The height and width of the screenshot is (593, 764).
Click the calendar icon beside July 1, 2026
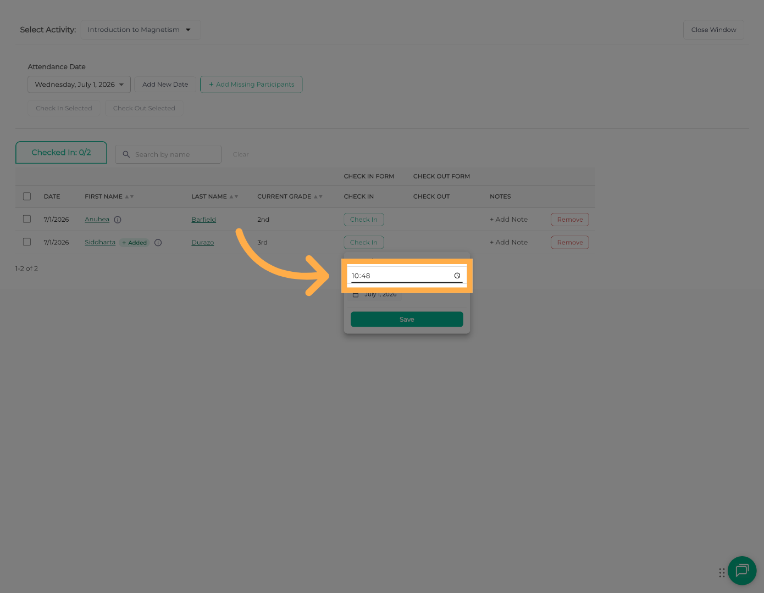(x=356, y=294)
